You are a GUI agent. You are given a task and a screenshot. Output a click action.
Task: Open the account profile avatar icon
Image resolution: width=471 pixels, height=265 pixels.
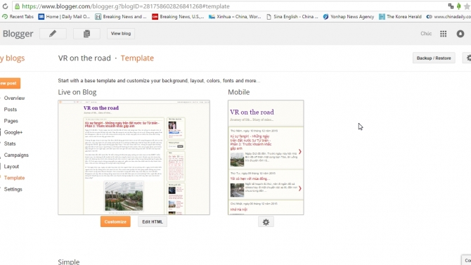[460, 34]
